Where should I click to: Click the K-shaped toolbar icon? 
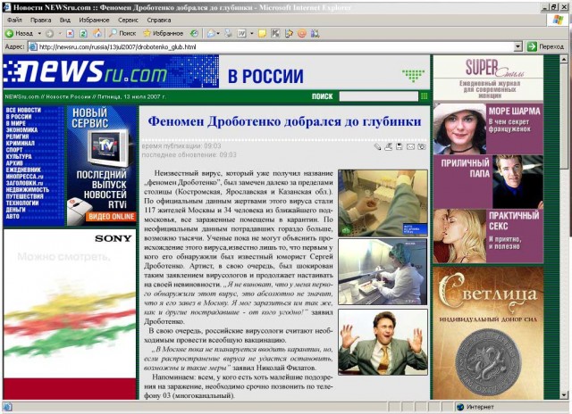point(275,34)
